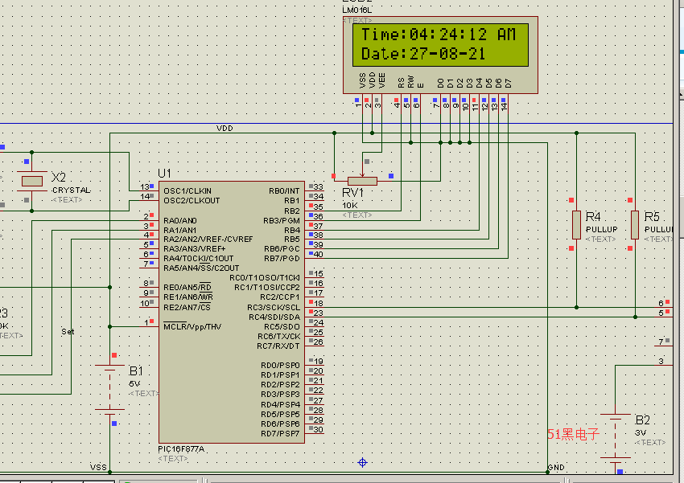Select the B1 battery symbol
684x483 pixels.
pyautogui.click(x=110, y=389)
